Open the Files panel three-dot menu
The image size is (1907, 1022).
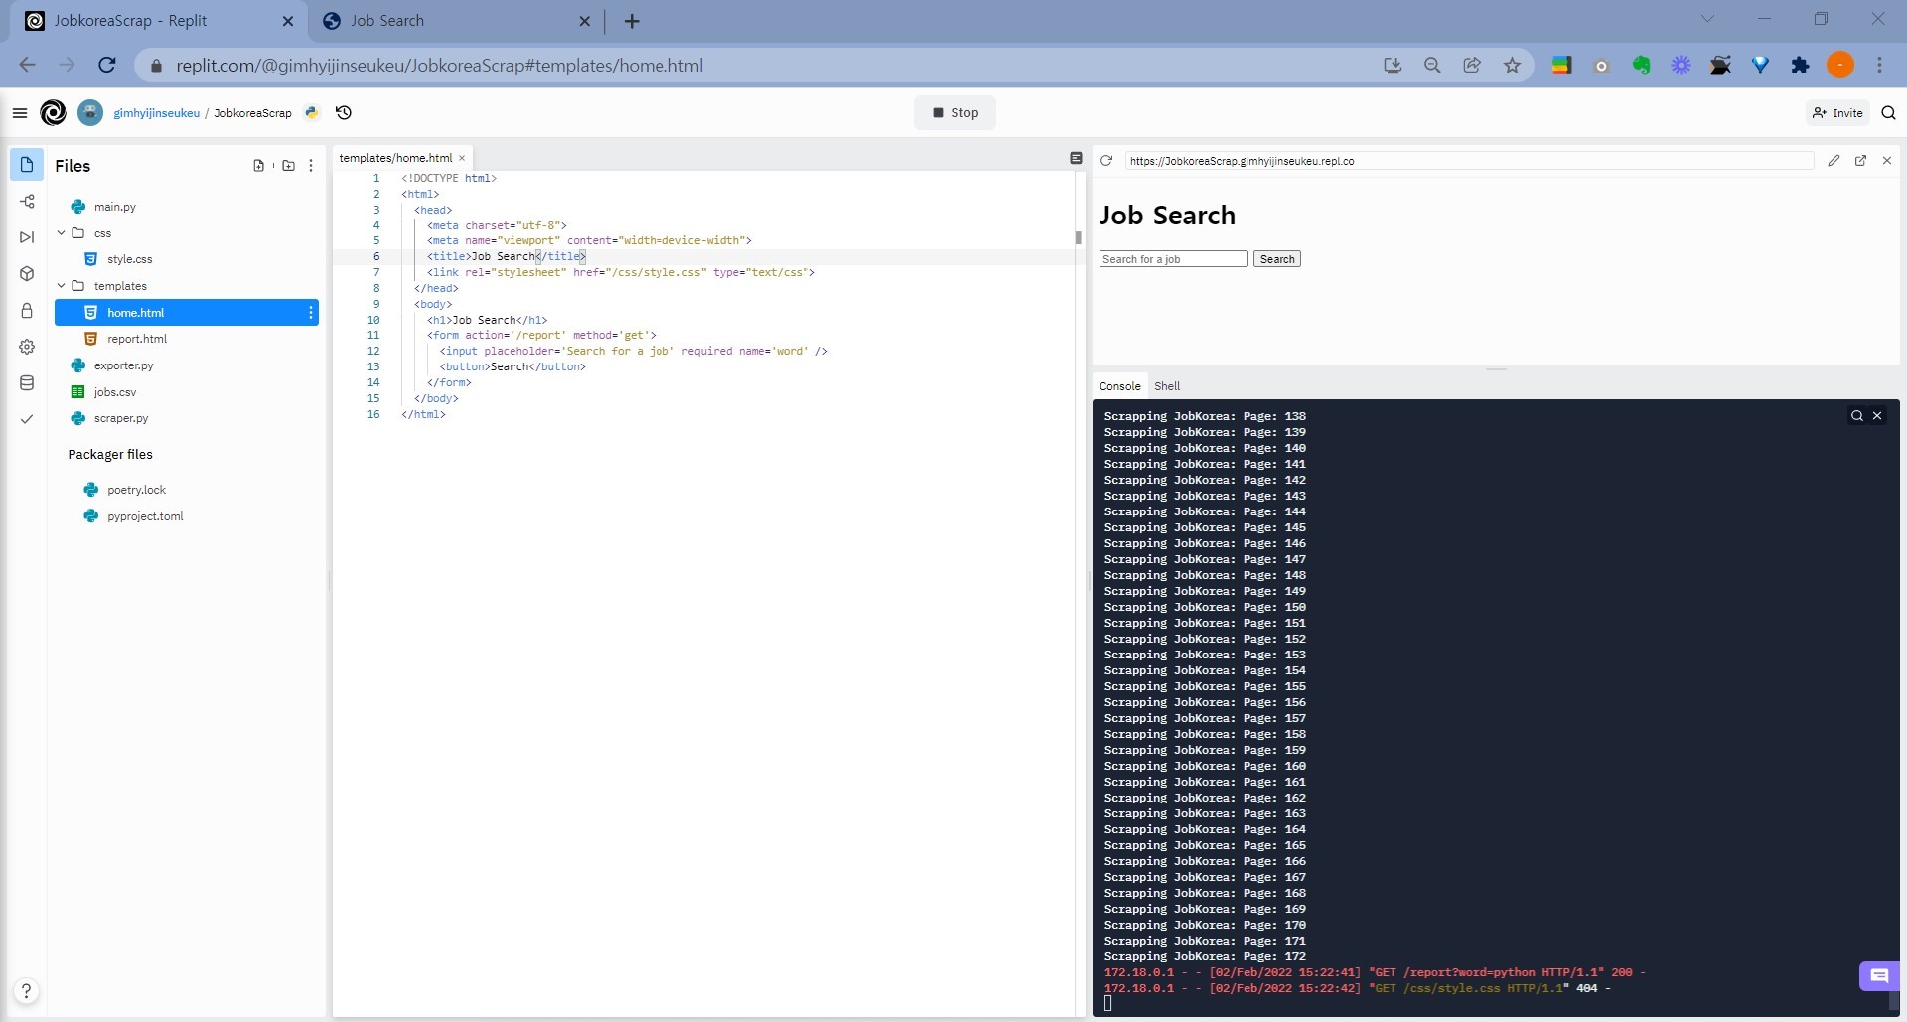[x=311, y=165]
